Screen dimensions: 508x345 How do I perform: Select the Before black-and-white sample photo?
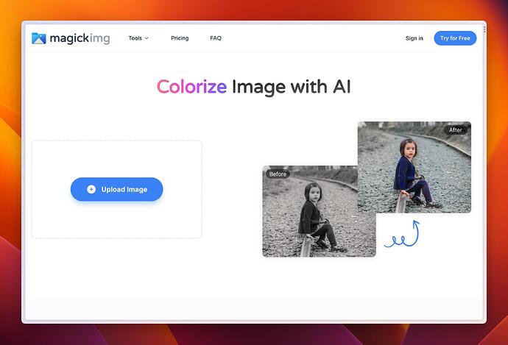(x=319, y=211)
